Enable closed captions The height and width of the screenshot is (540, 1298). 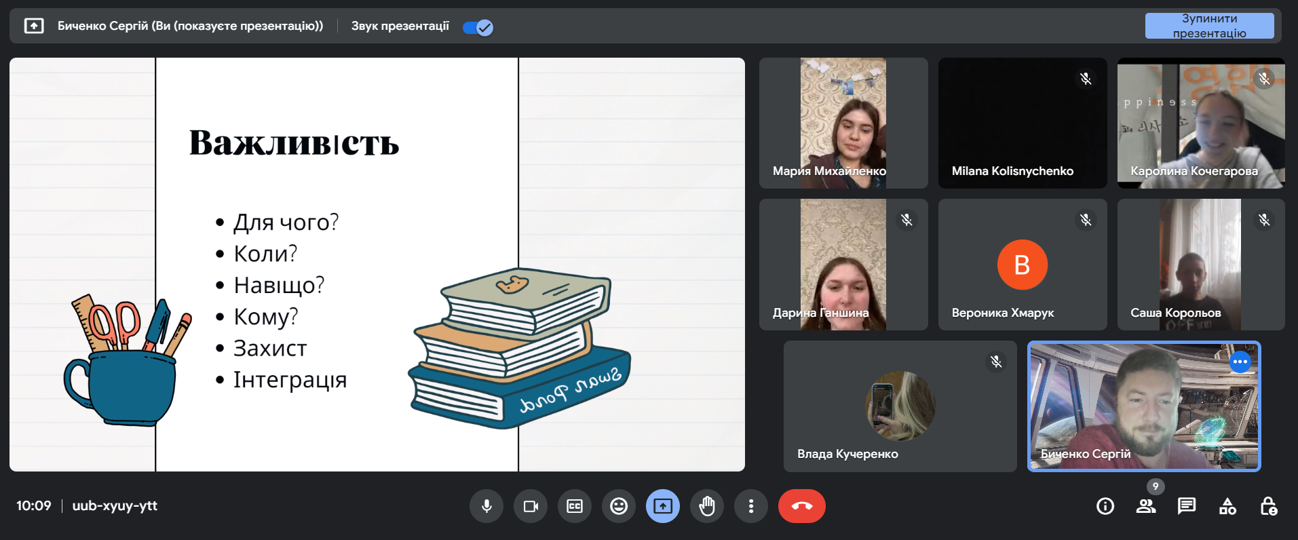tap(575, 506)
